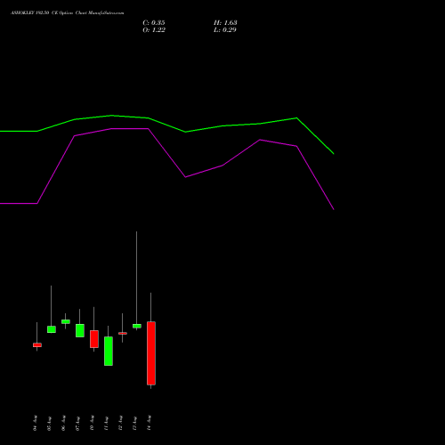
Task: Select the green candle body for 13 Aug
Action: [137, 326]
